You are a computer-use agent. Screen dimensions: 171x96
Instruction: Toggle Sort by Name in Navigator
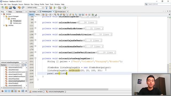[x=23, y=91]
